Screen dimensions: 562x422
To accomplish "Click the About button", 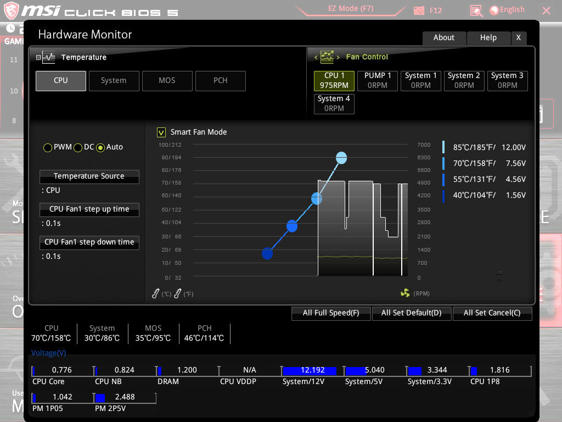I will point(444,38).
